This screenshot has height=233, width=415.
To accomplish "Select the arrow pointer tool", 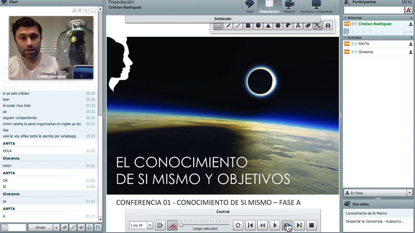I will click(318, 26).
